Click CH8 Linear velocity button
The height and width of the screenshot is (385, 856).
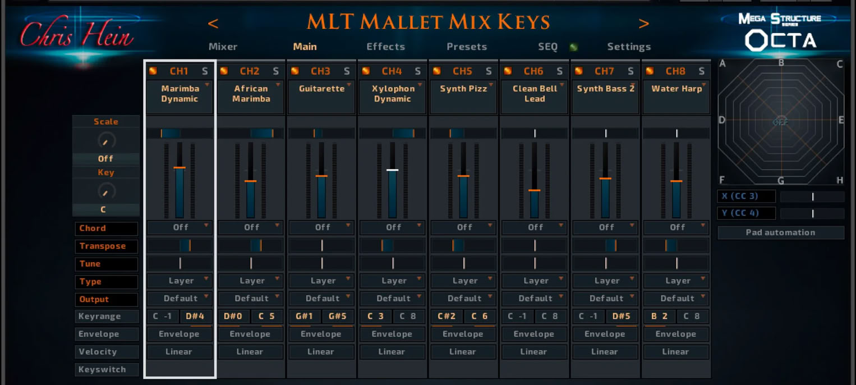[x=677, y=352]
